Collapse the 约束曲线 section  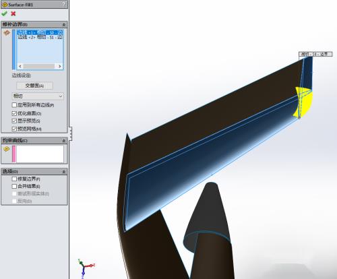[64, 141]
